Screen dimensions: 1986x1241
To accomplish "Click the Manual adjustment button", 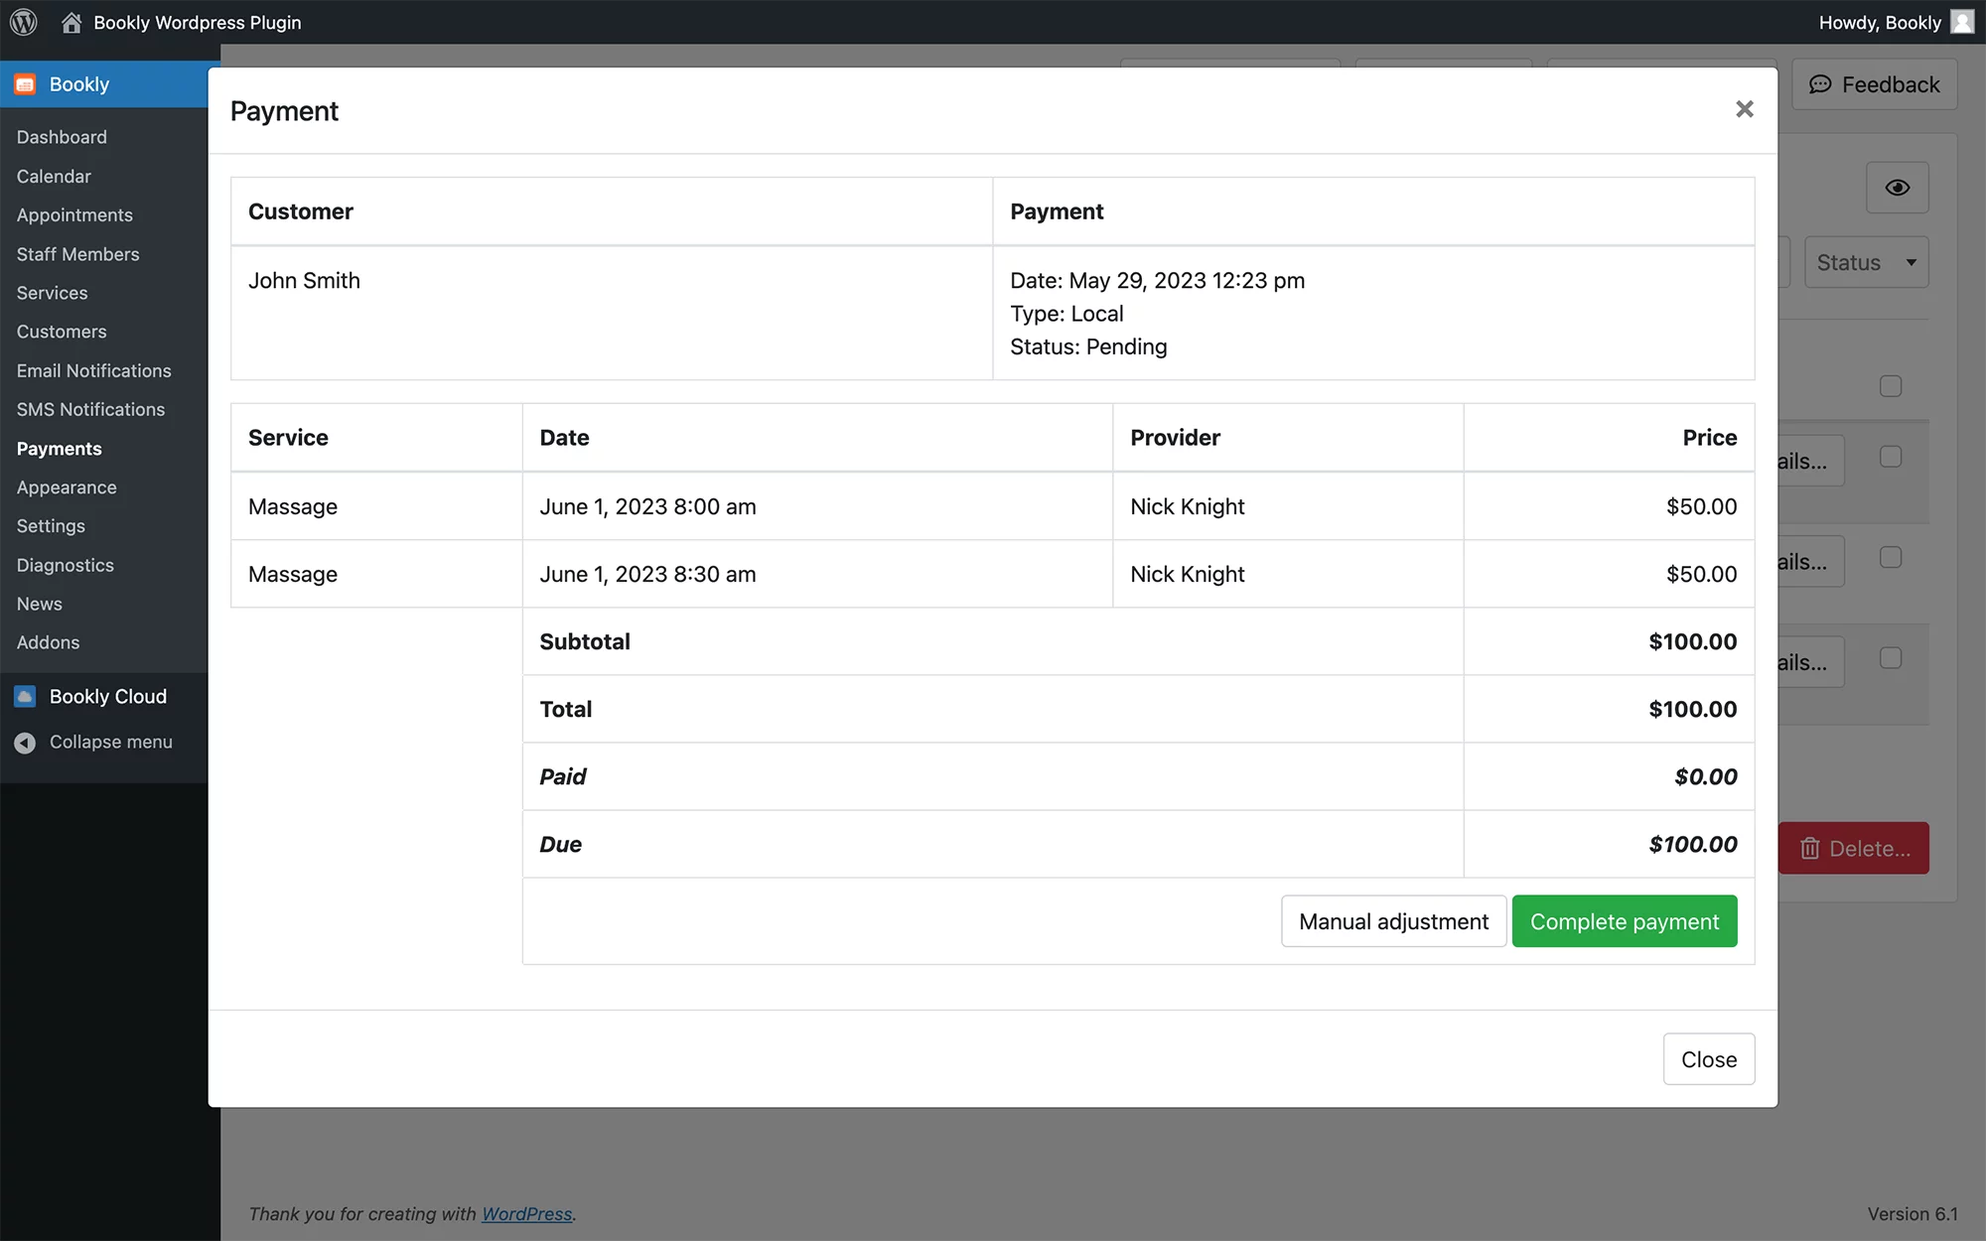I will pyautogui.click(x=1393, y=921).
